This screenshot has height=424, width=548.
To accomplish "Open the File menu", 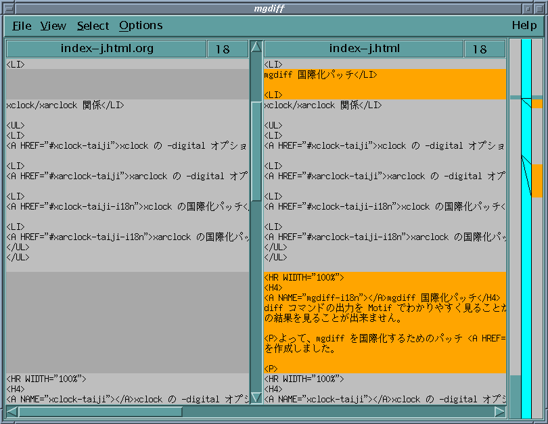I will pyautogui.click(x=22, y=26).
